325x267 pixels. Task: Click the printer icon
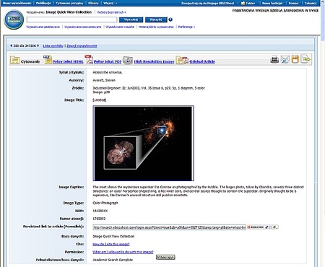[274, 59]
